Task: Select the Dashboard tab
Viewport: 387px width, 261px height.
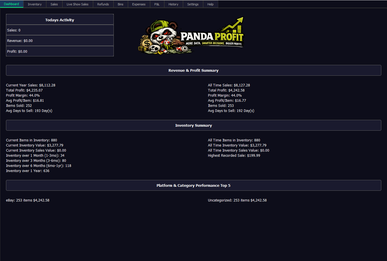Action: 12,4
